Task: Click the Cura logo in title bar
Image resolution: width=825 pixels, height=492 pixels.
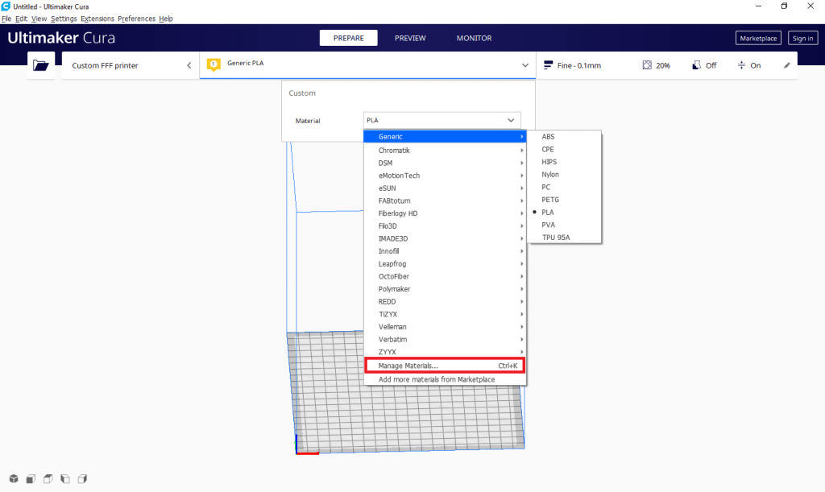Action: [x=6, y=6]
